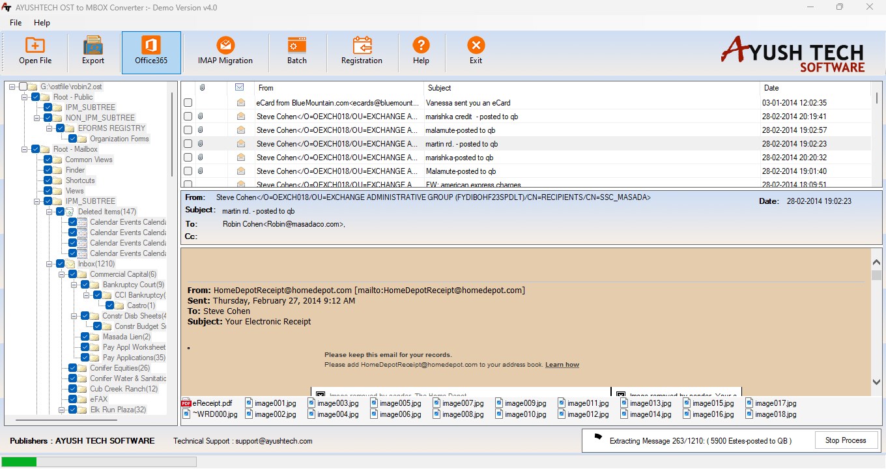The width and height of the screenshot is (886, 469).
Task: Select the image008.jpg attachment icon
Action: click(x=436, y=414)
